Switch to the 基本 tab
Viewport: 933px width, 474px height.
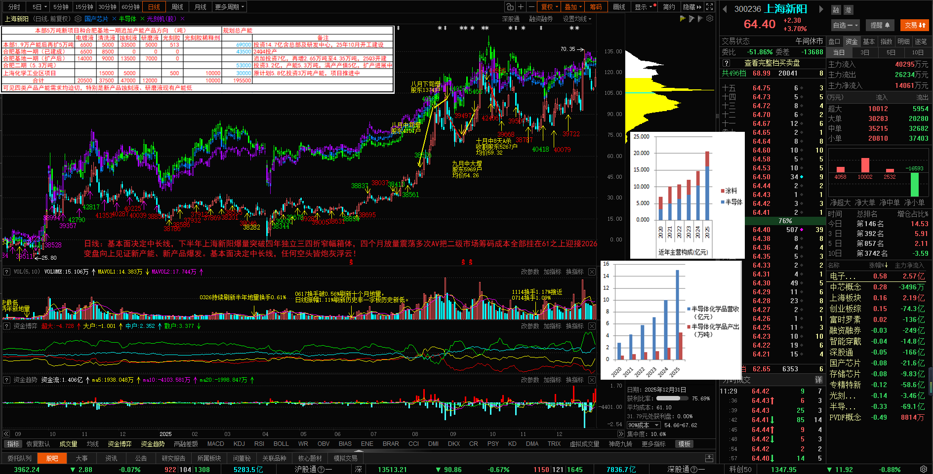coord(869,41)
